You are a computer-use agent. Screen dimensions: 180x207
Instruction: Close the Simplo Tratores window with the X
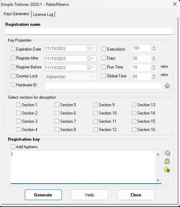(175, 4)
